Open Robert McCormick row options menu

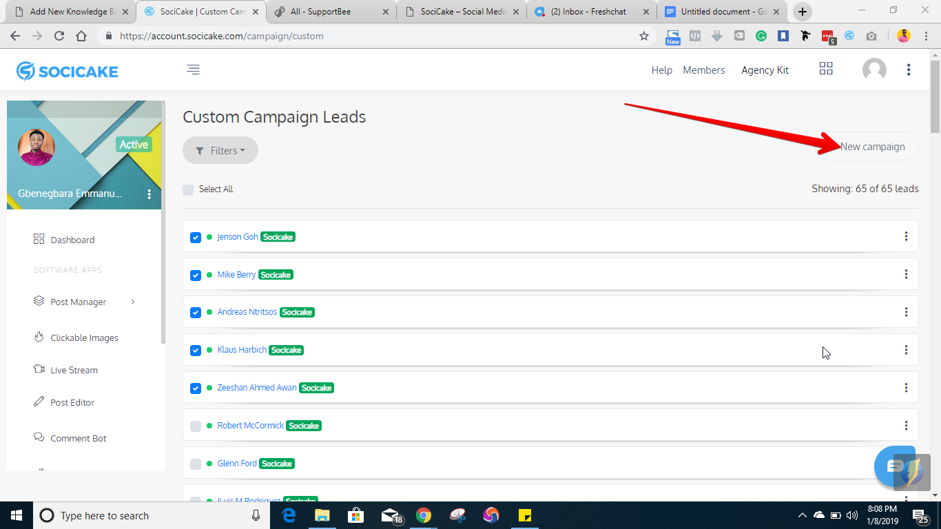click(906, 426)
